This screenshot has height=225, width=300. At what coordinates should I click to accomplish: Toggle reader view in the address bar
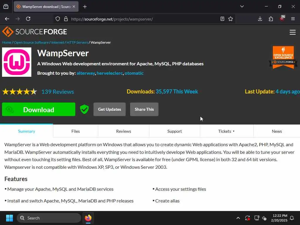(x=222, y=19)
